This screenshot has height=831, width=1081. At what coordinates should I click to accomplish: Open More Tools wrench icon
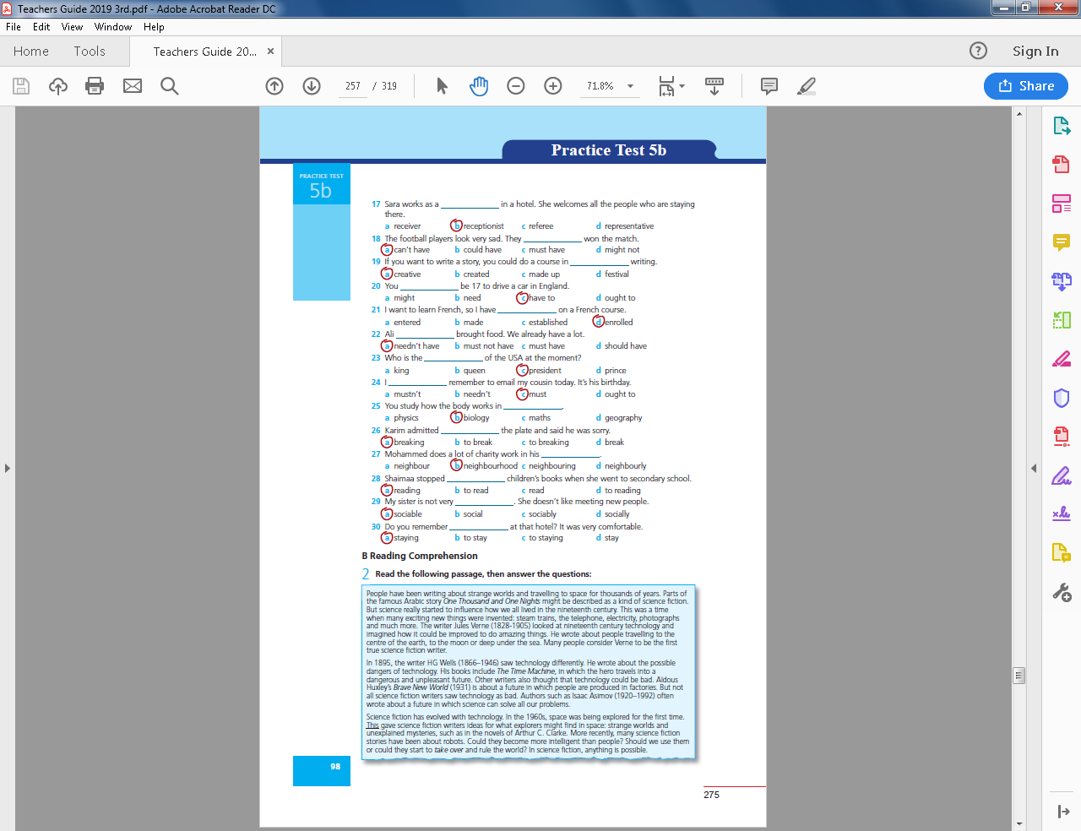coord(1062,592)
